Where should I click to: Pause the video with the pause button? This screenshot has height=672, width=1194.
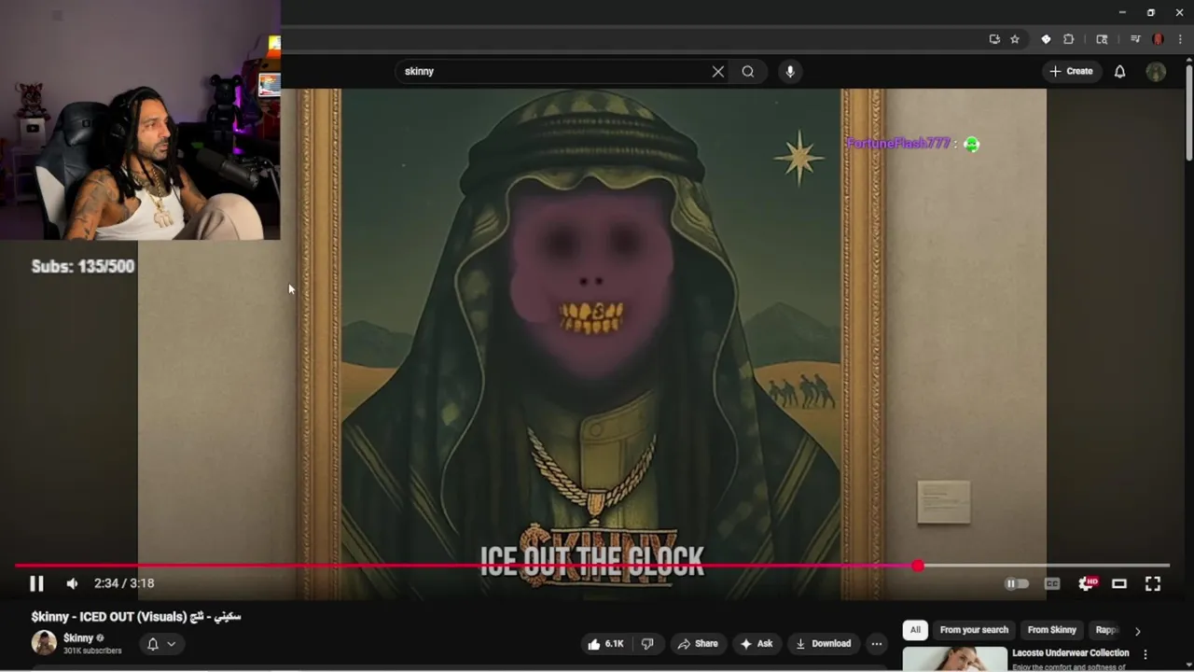(x=36, y=583)
